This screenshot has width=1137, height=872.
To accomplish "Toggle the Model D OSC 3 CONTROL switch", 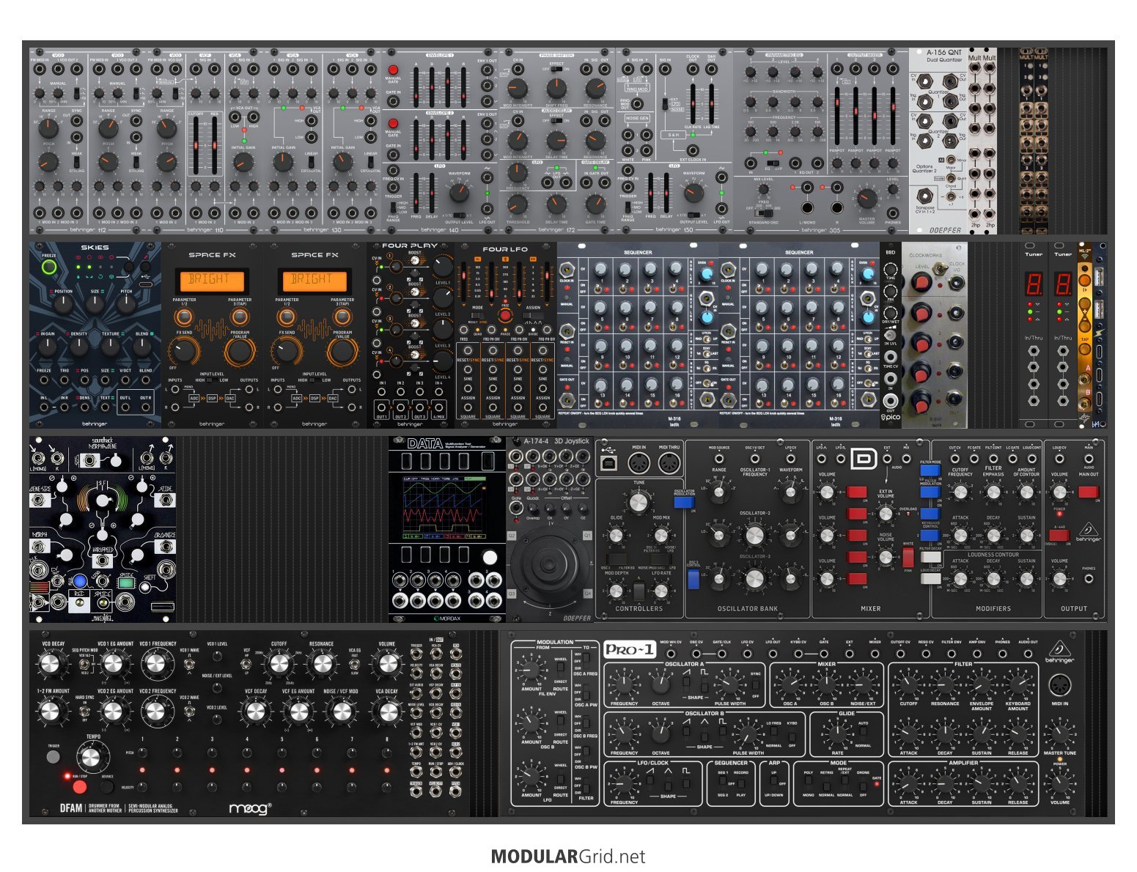I will (x=693, y=579).
